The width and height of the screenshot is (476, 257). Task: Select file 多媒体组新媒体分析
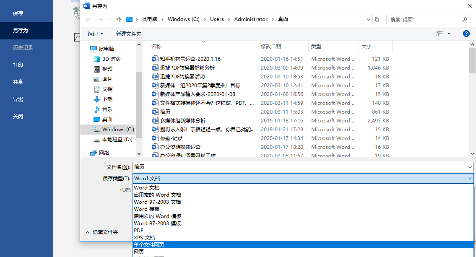(x=182, y=120)
